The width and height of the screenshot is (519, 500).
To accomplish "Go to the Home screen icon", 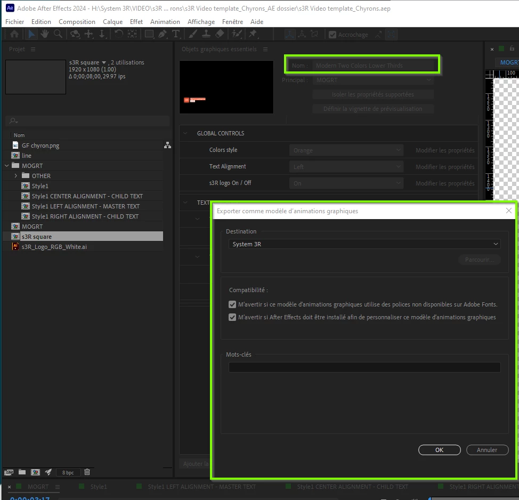I will click(14, 34).
